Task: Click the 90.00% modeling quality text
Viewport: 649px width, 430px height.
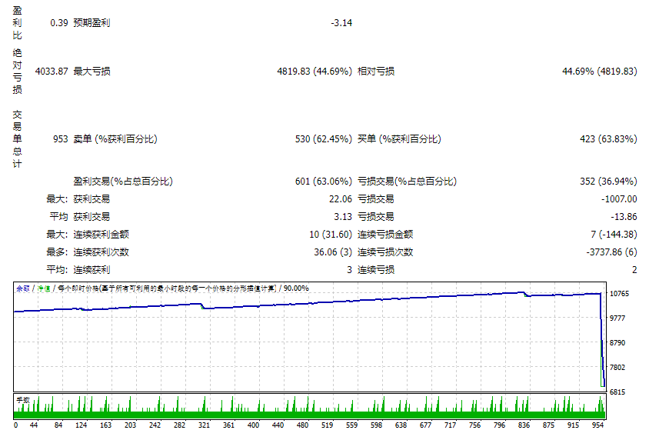Action: click(296, 288)
